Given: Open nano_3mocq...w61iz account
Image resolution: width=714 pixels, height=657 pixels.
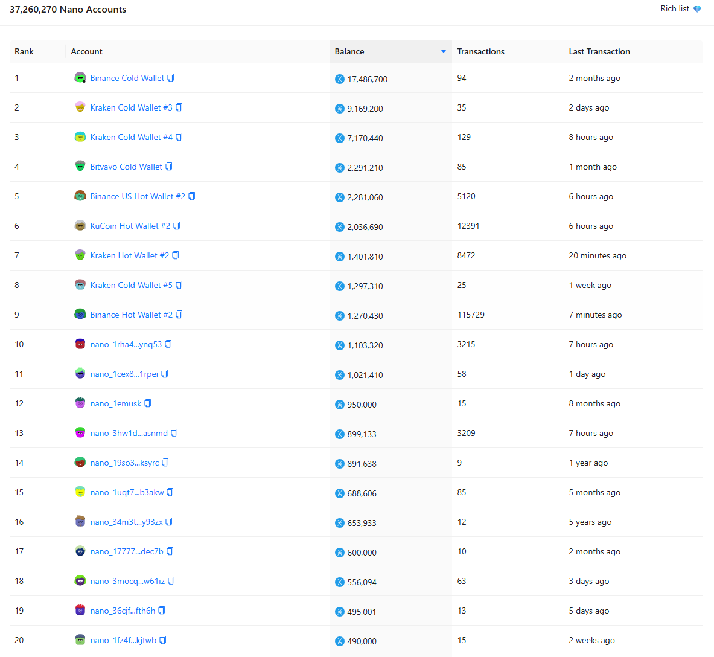Looking at the screenshot, I should pos(127,582).
